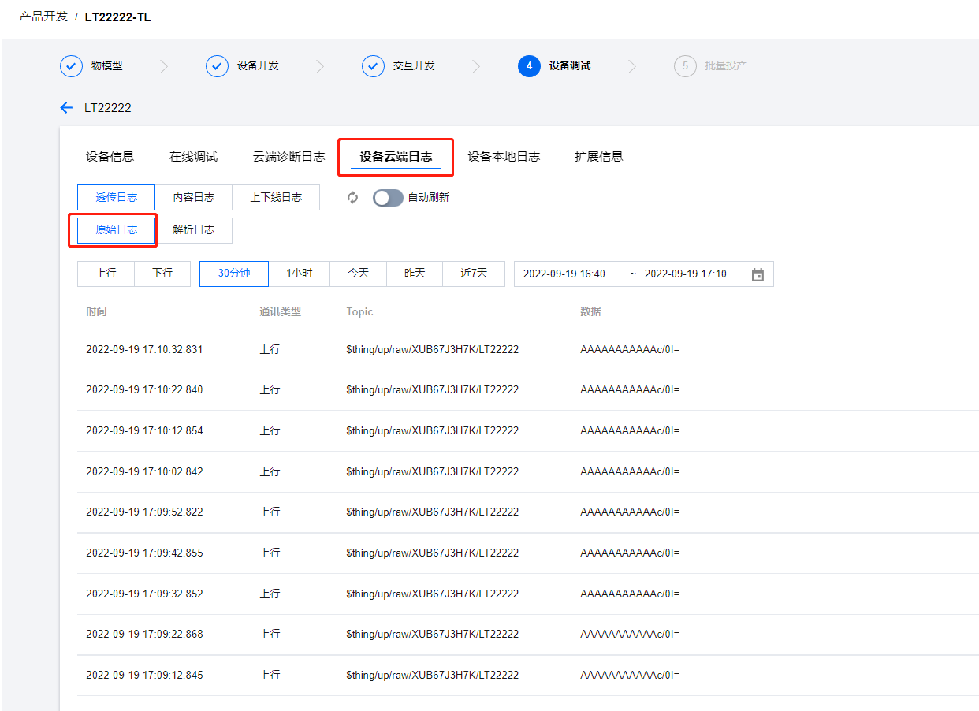Click the 数据 column header
This screenshot has height=711, width=979.
pos(590,312)
